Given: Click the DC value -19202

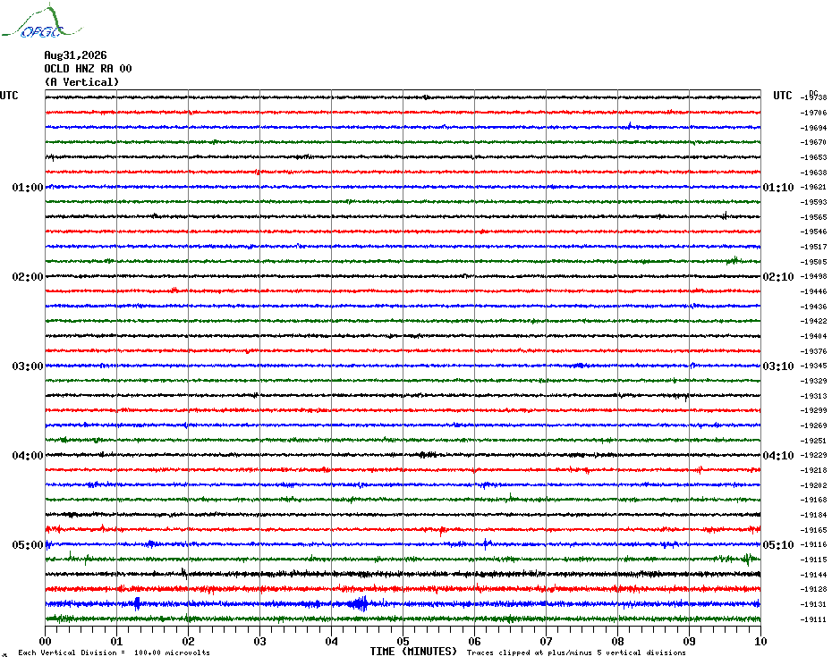Looking at the screenshot, I should pos(813,485).
